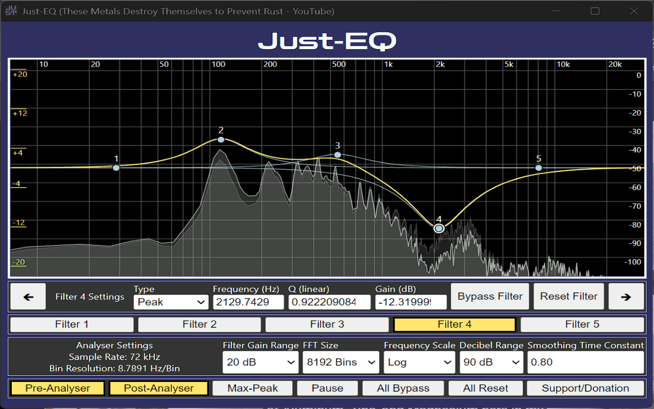
Task: Click the Just-EQ icon in title bar
Action: pyautogui.click(x=11, y=11)
